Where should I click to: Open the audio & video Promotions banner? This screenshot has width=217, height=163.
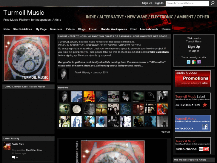coord(193,79)
